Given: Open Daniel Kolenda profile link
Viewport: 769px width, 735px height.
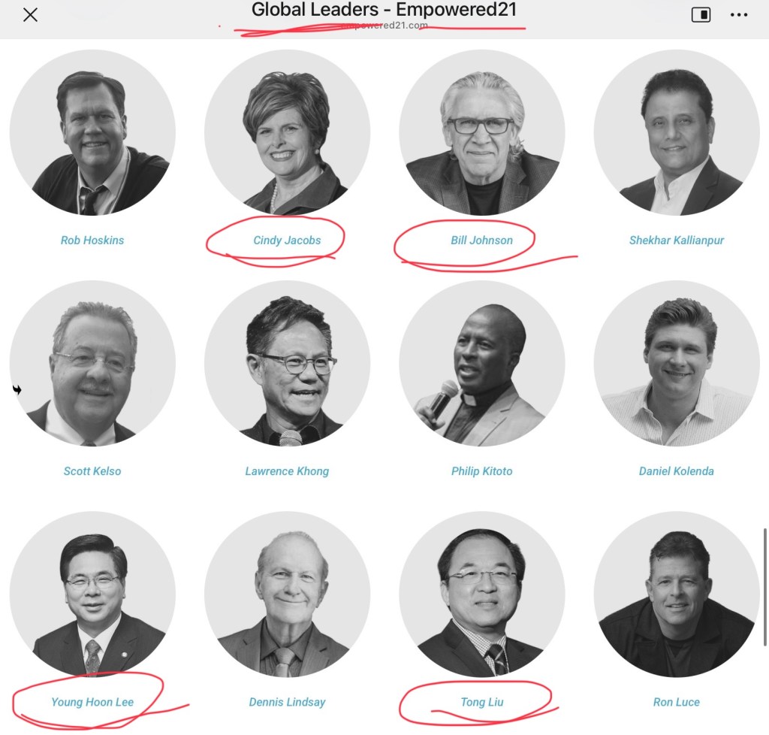Looking at the screenshot, I should pyautogui.click(x=677, y=471).
